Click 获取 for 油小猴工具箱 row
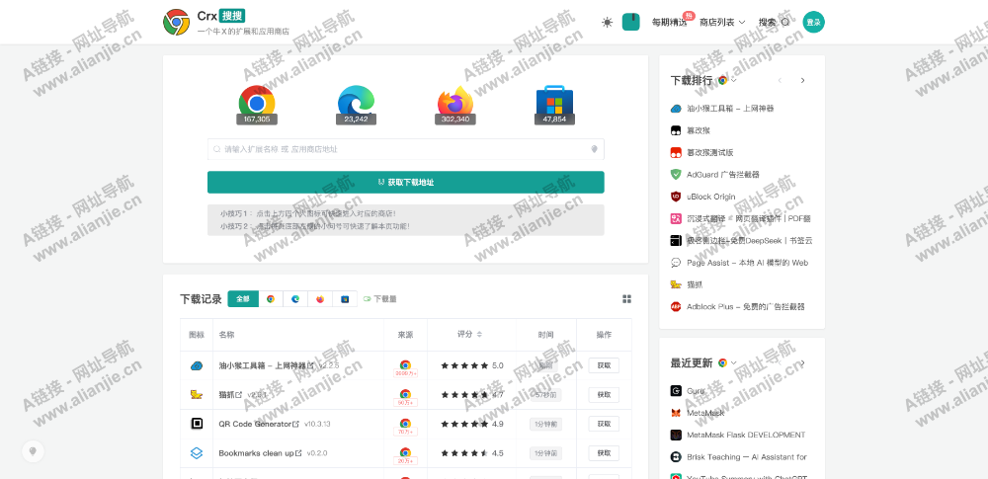988x479 pixels. 604,365
